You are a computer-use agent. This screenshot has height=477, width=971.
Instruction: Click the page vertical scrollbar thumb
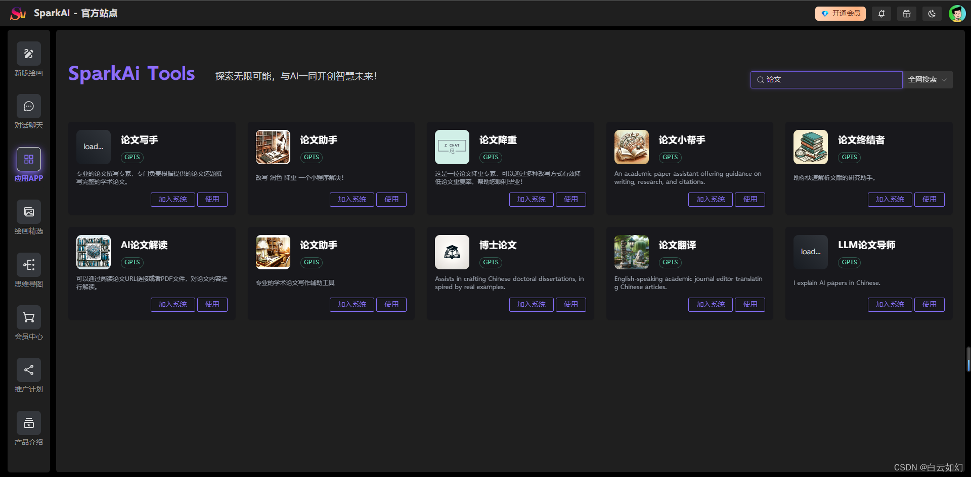pos(968,360)
